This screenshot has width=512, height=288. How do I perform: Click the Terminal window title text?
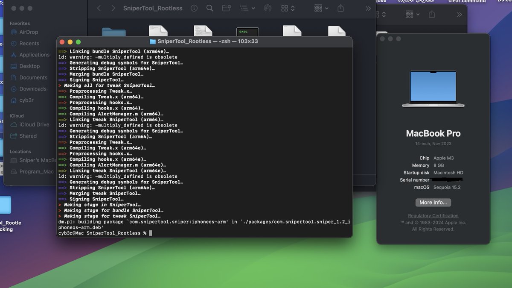pos(207,41)
